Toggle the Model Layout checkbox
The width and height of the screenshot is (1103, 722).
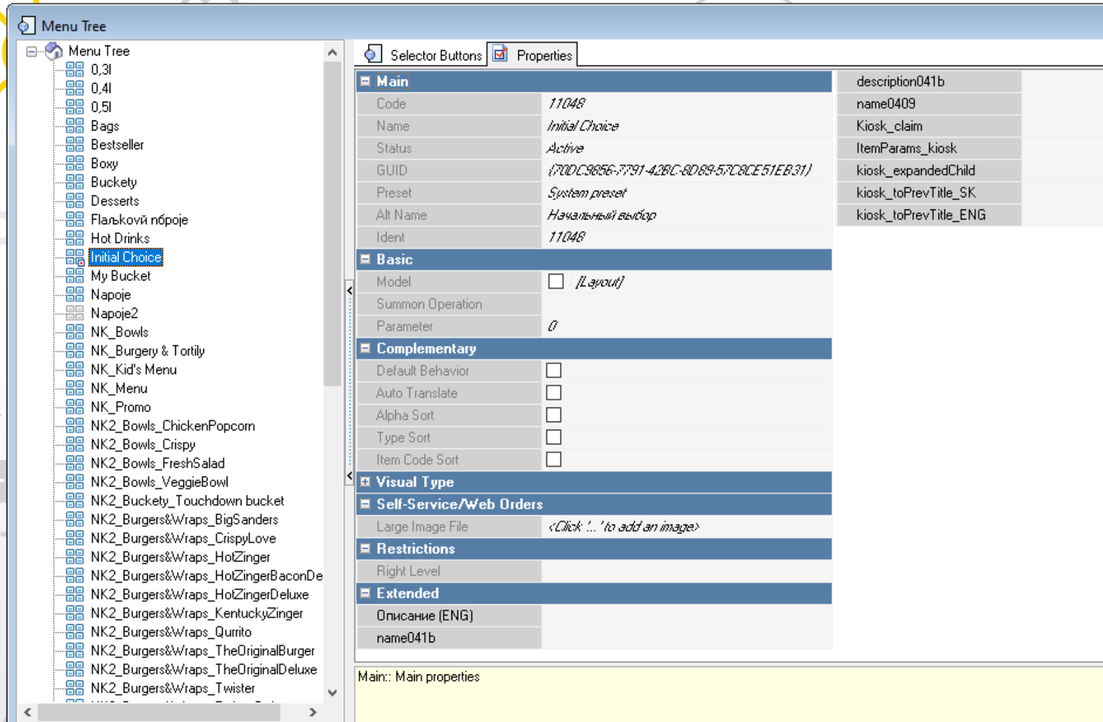pos(556,282)
